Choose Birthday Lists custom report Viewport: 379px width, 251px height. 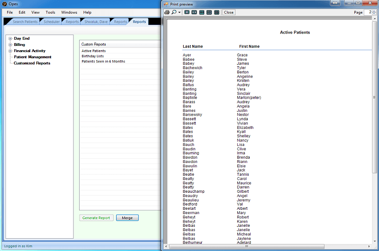[93, 56]
